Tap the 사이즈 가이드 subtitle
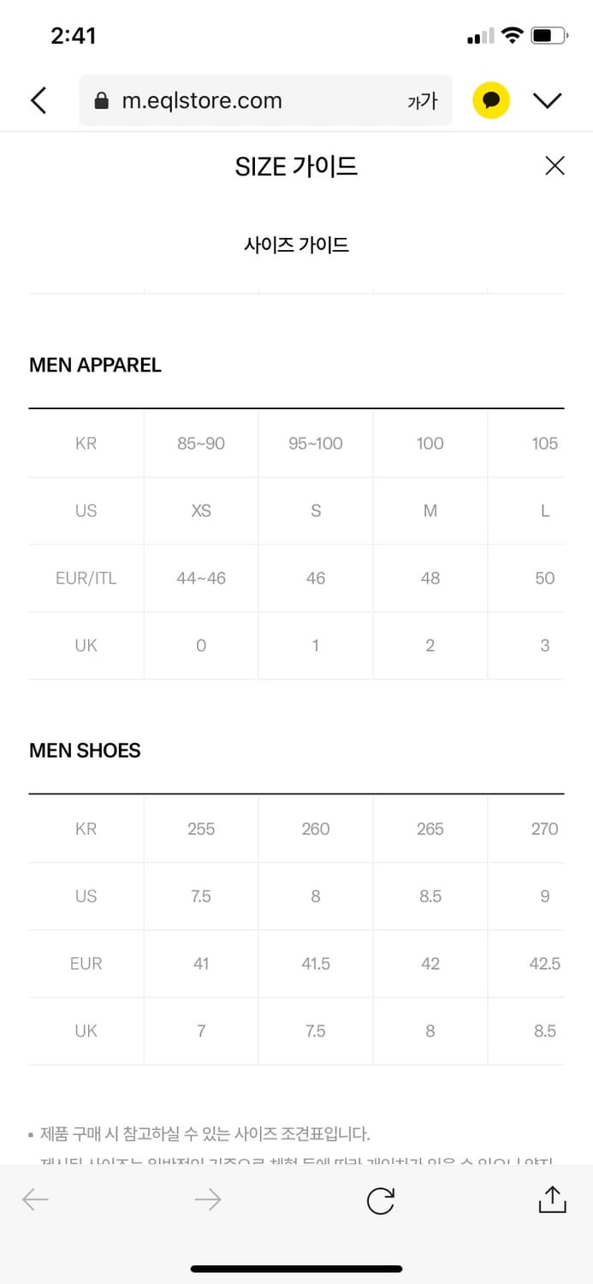 coord(296,245)
